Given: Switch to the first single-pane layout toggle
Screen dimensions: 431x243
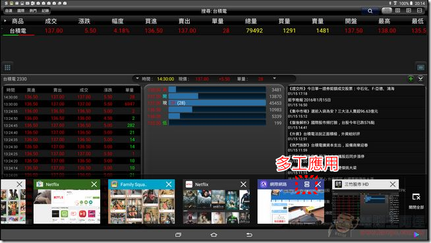Looking at the screenshot, I should pos(387,11).
